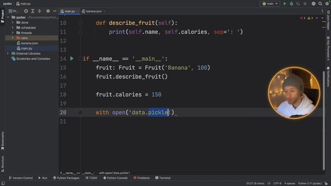Open the globe translate icon in toolbar
The image size is (331, 186).
pos(313,4)
